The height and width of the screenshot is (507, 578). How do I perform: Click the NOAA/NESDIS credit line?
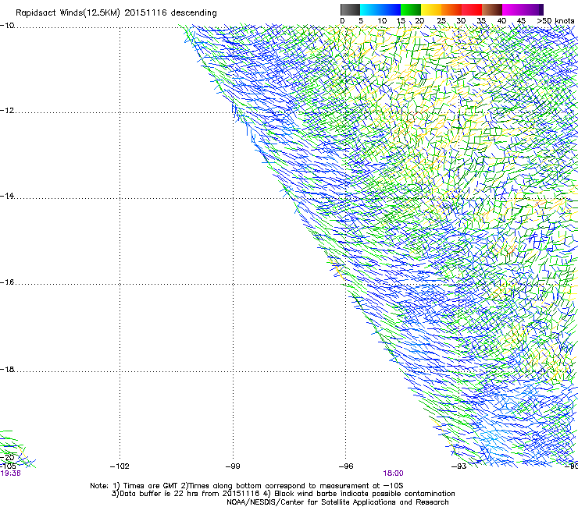(x=337, y=502)
